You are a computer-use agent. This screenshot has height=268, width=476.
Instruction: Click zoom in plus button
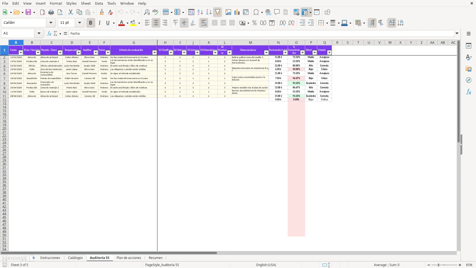tap(460, 265)
